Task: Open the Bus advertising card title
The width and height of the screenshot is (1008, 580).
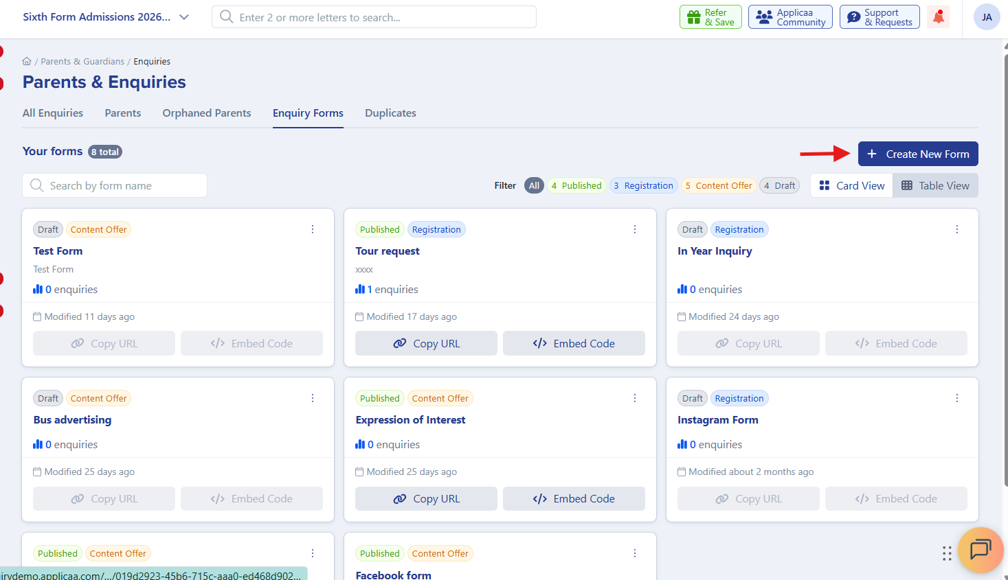Action: 72,420
